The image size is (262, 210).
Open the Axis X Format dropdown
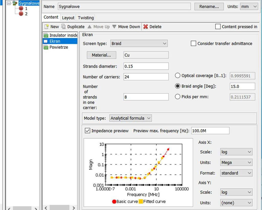tap(236, 173)
